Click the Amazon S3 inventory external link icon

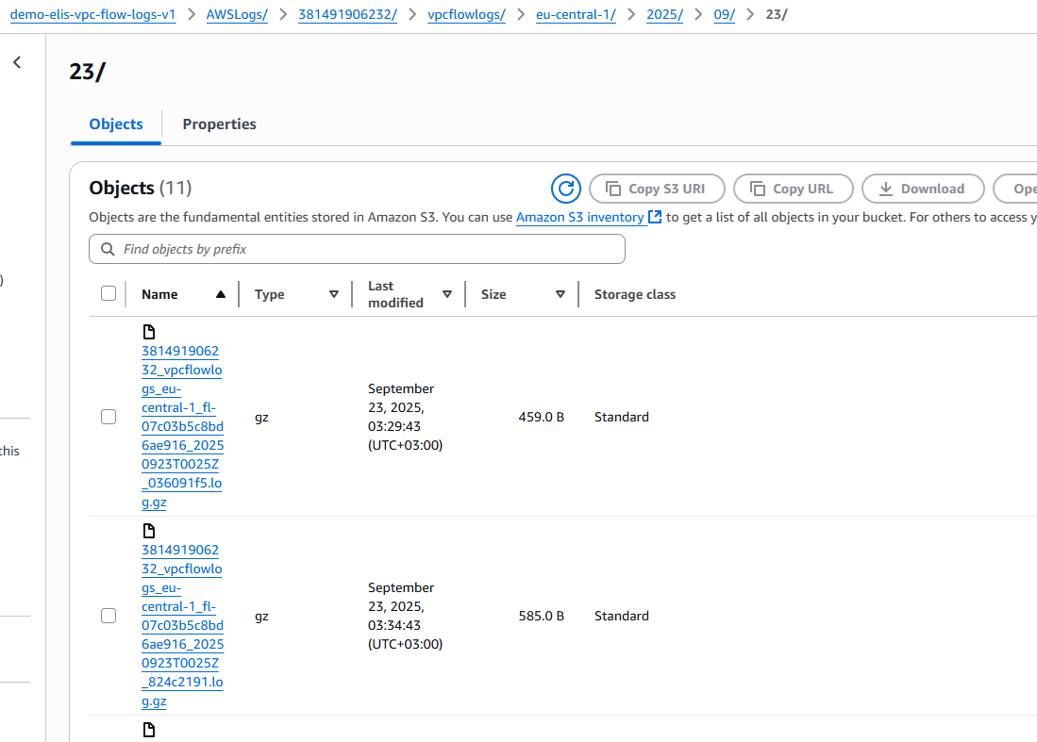(655, 217)
